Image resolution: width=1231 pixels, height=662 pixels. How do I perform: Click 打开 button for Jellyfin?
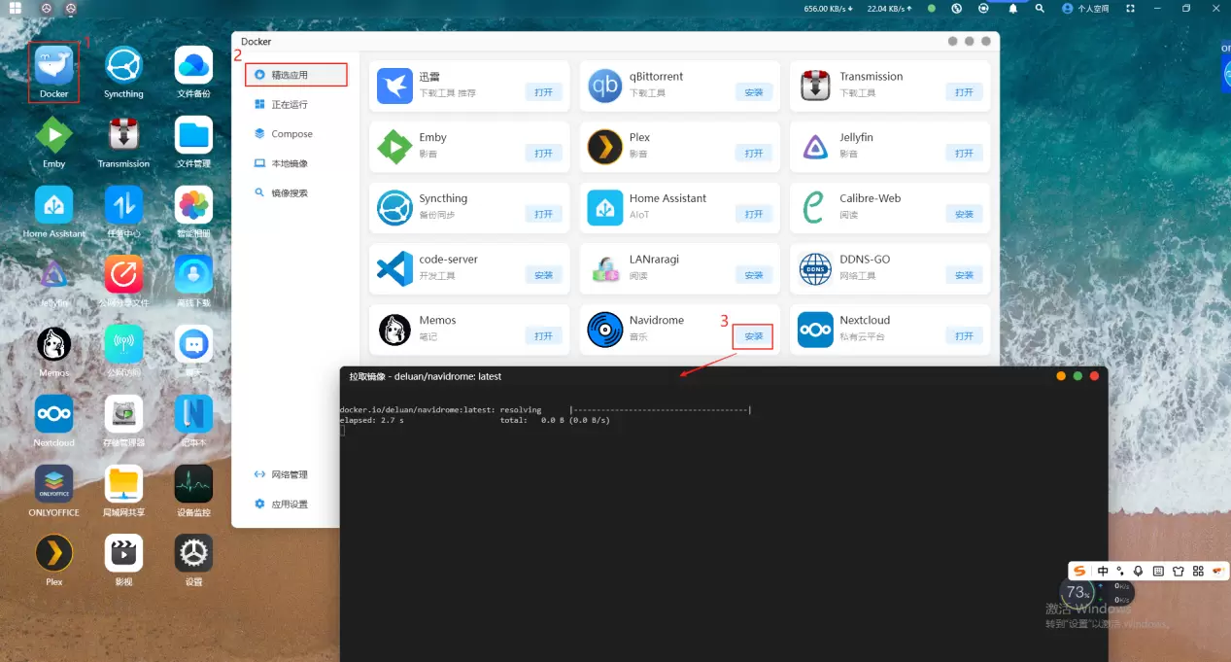[x=964, y=154]
